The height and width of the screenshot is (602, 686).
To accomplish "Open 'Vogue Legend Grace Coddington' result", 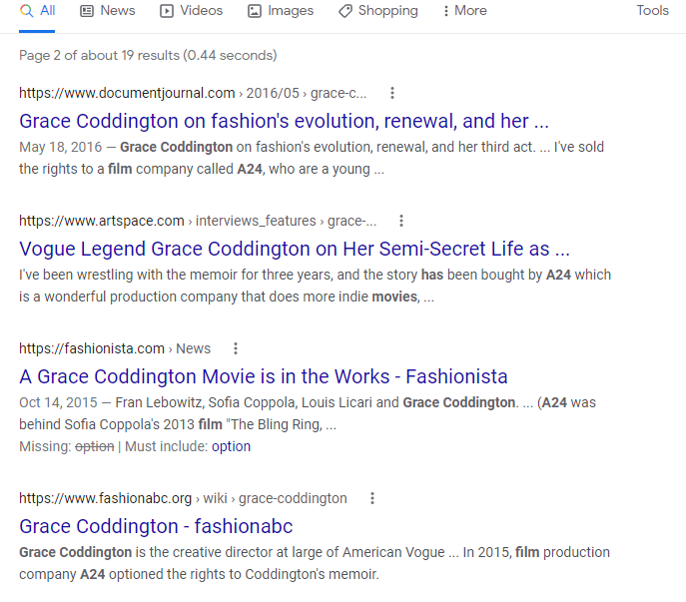I will coord(295,249).
